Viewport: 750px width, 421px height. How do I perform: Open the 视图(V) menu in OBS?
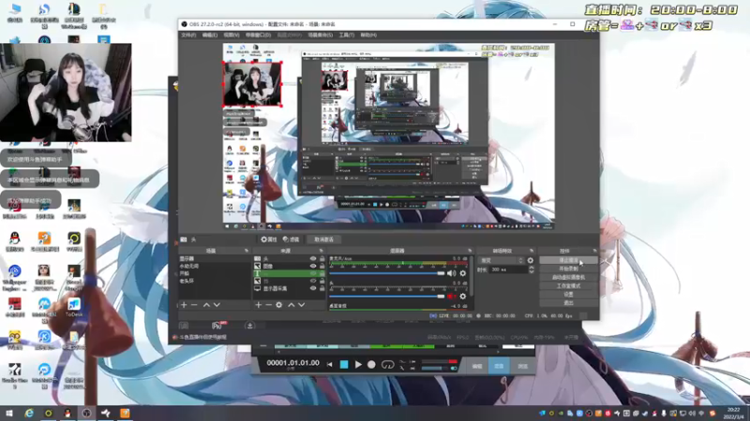pyautogui.click(x=232, y=36)
